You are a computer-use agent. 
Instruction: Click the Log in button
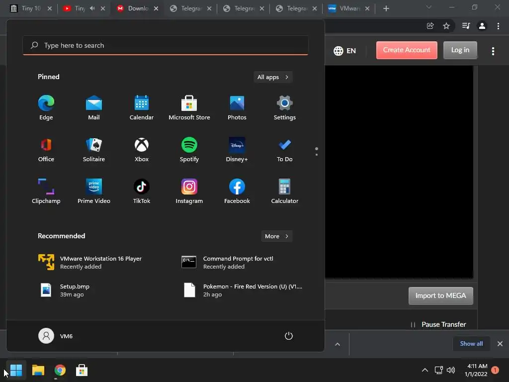(x=460, y=50)
